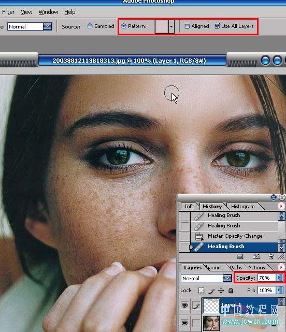Open the Filter menu
Screen dimensions: 286x332
click(8, 12)
